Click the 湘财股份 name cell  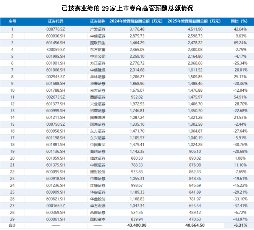tap(98, 172)
